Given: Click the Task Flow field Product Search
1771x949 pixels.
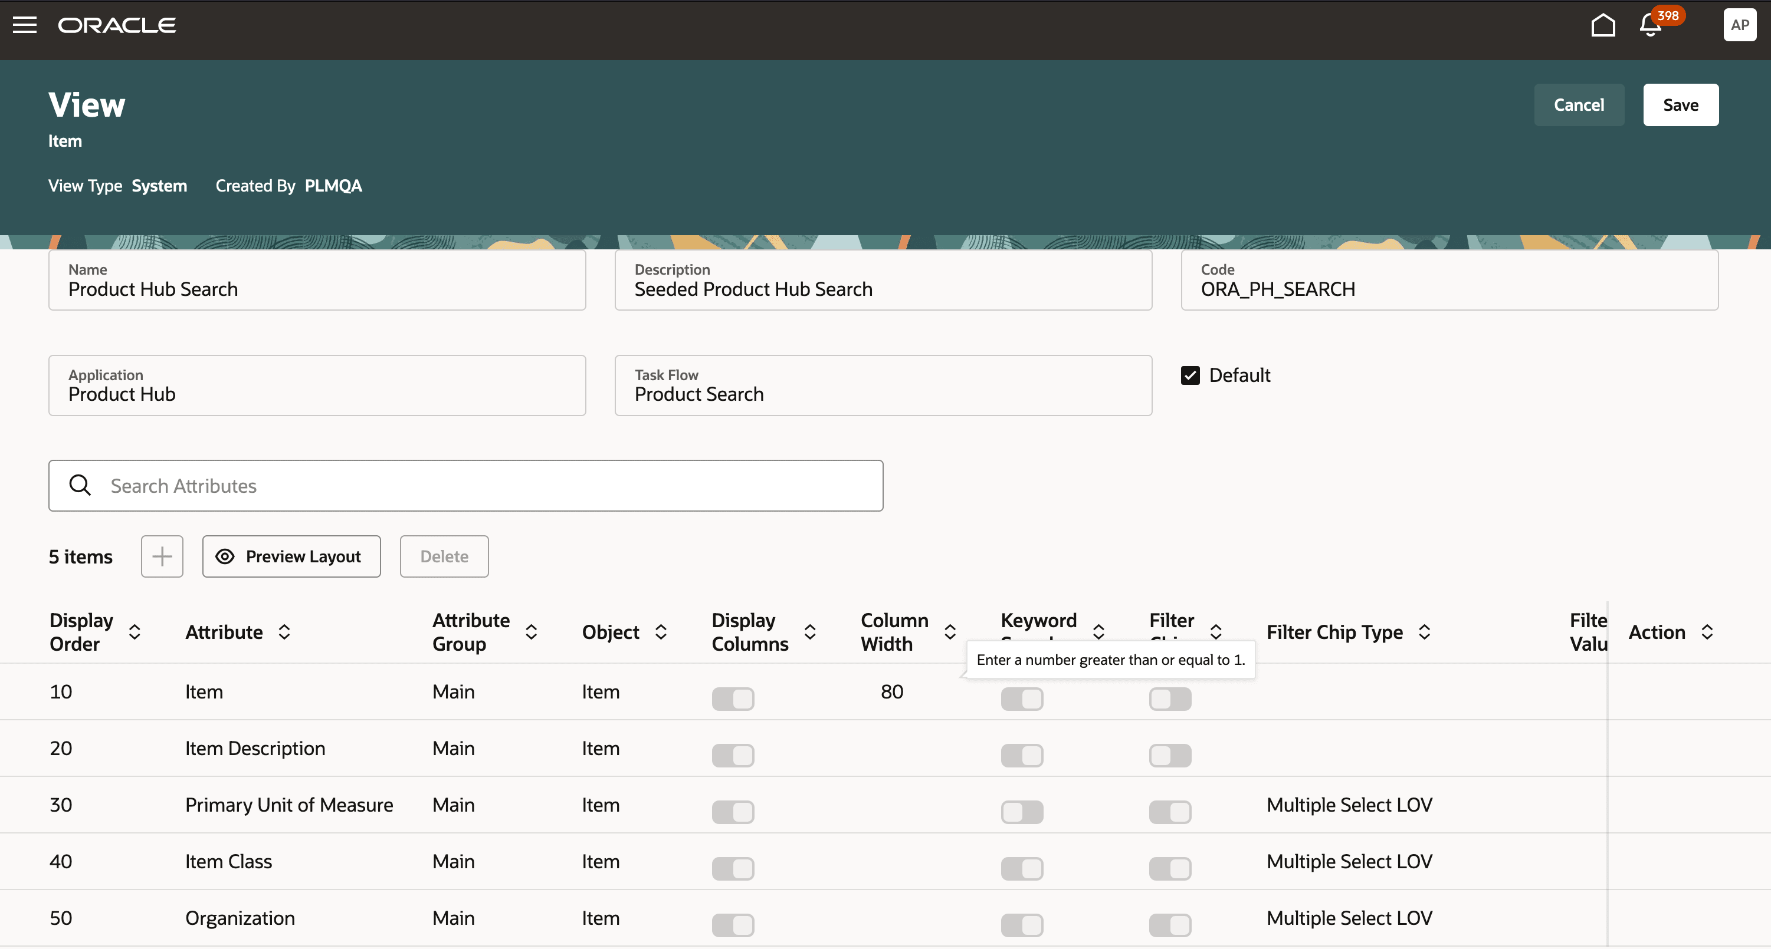Looking at the screenshot, I should coord(883,385).
